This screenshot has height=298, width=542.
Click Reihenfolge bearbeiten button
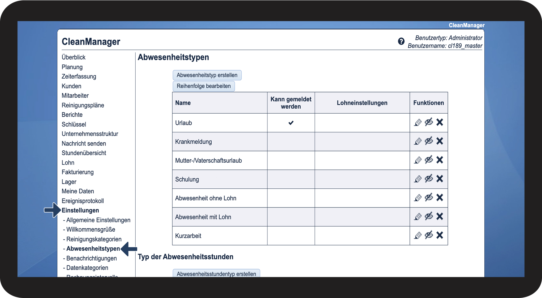pyautogui.click(x=204, y=86)
